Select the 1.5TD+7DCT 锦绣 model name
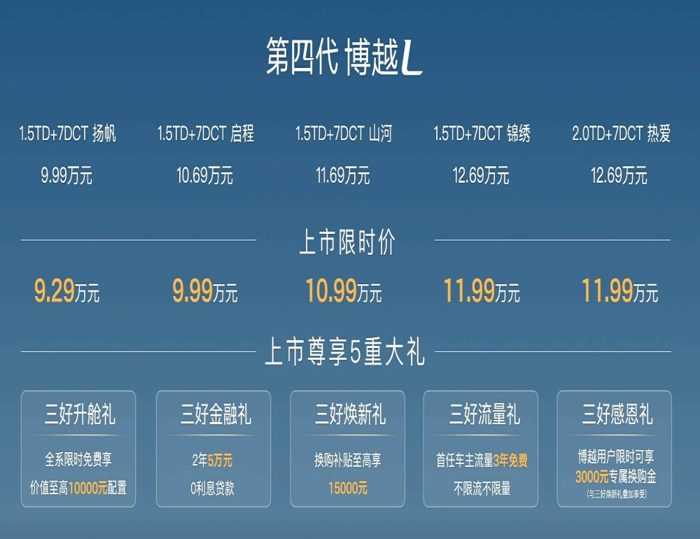 click(x=482, y=134)
